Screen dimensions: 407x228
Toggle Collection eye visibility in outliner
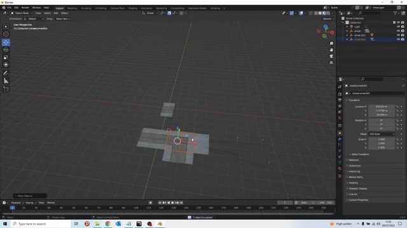click(x=398, y=23)
